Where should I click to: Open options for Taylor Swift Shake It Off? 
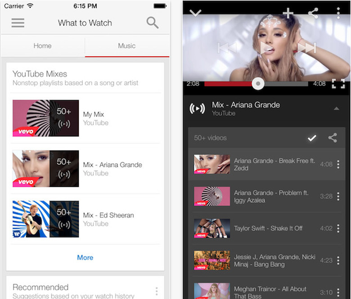tap(338, 228)
